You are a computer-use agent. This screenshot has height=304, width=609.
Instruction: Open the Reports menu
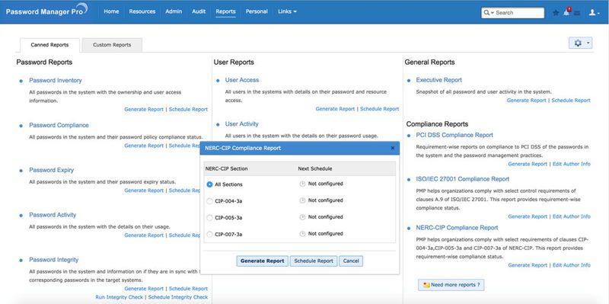pyautogui.click(x=225, y=11)
